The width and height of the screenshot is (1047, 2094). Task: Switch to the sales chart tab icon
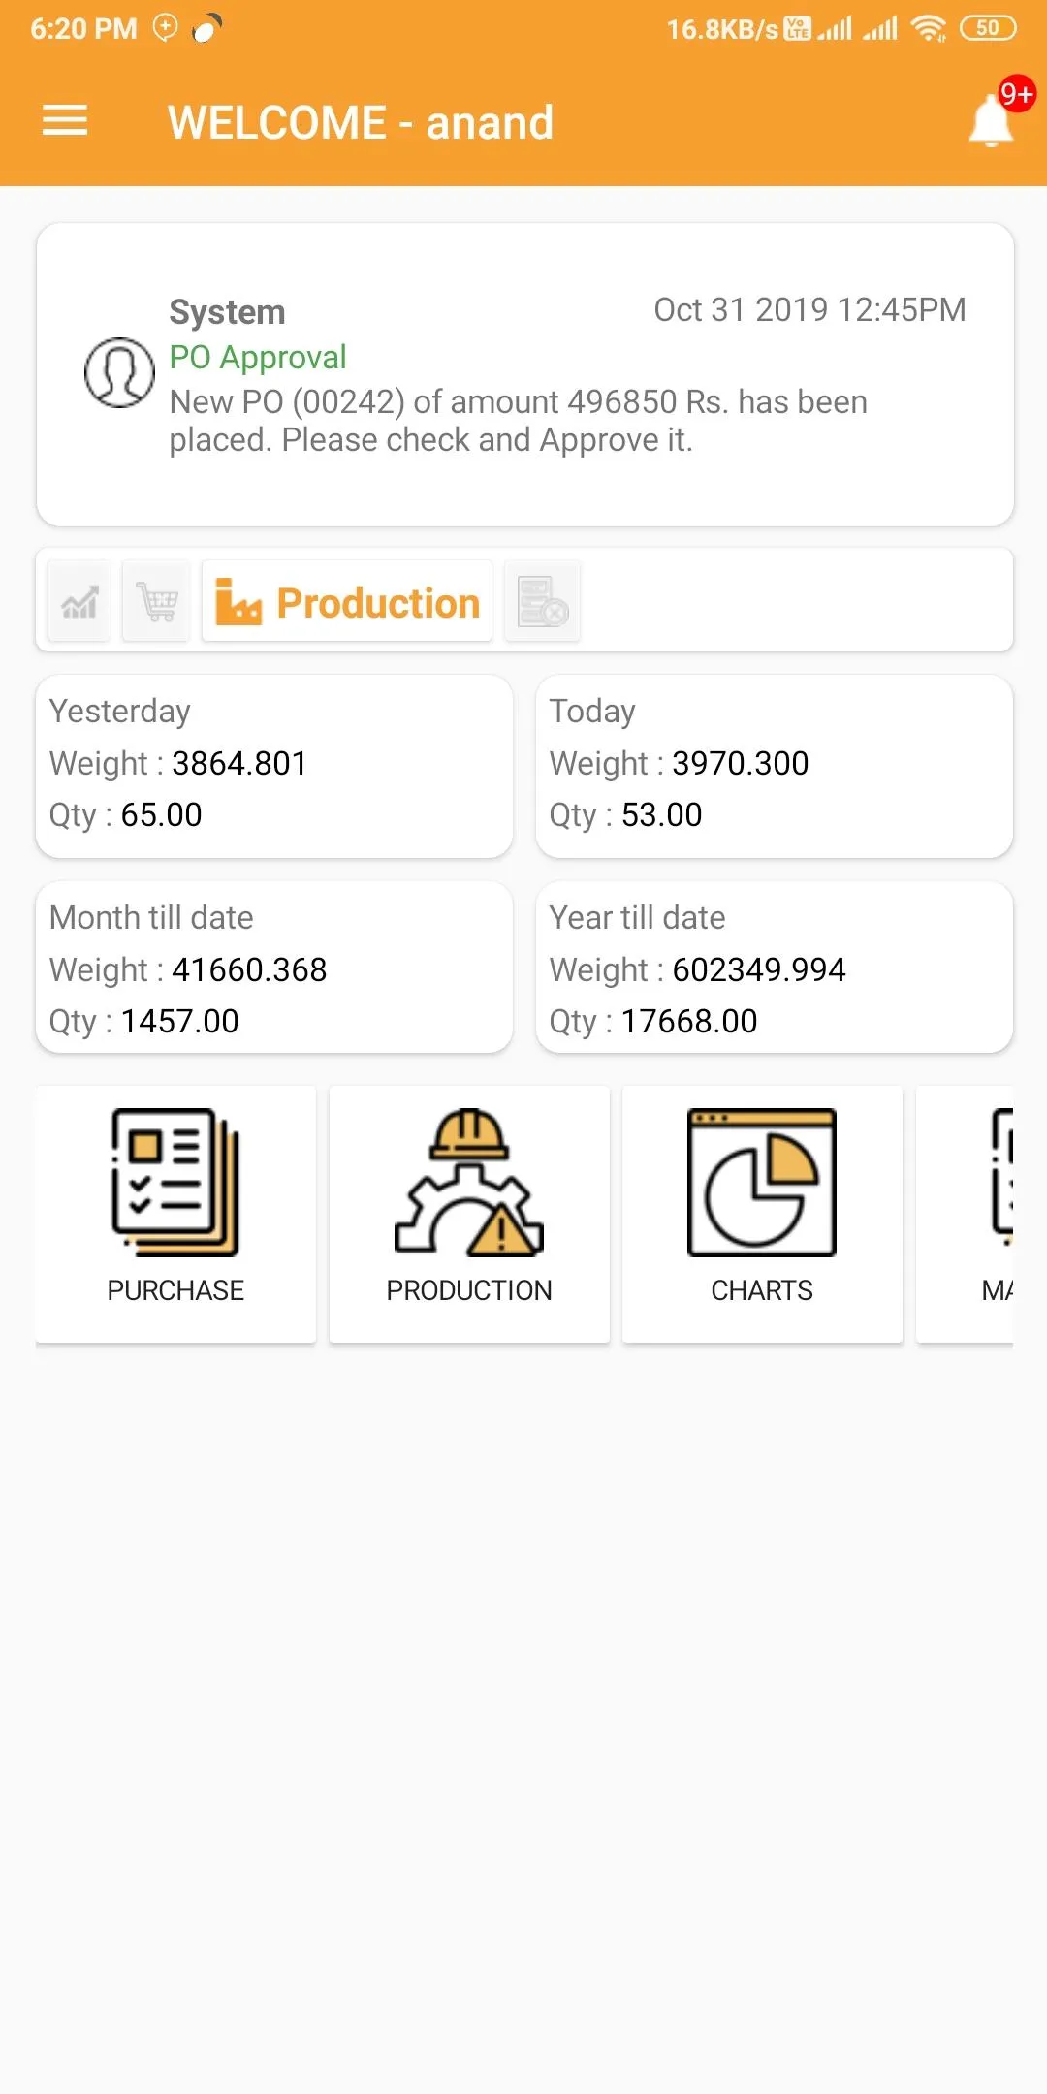[79, 601]
